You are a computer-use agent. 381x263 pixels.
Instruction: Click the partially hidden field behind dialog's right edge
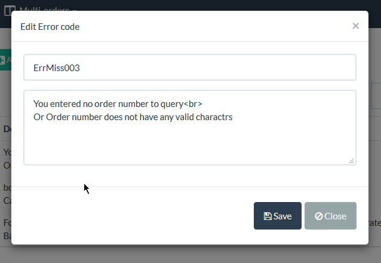click(x=376, y=94)
